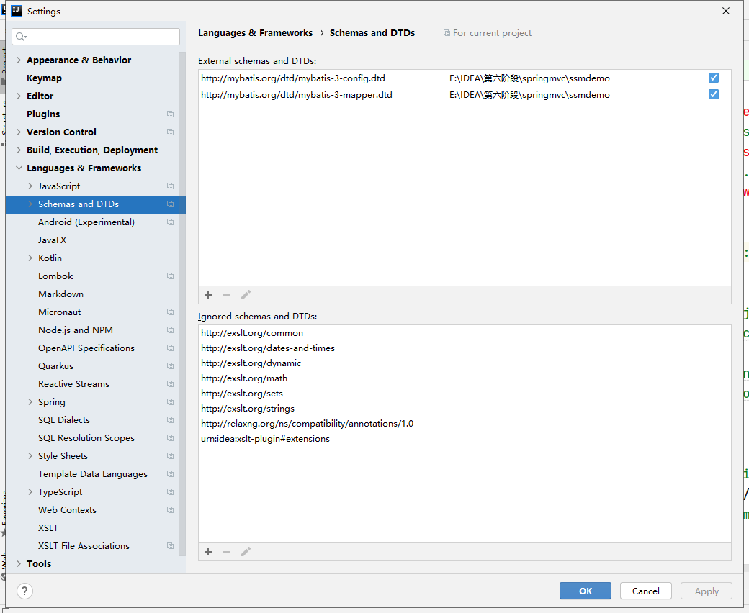The height and width of the screenshot is (613, 749).
Task: Select the relaxng.org compatibility annotations entry
Action: pyautogui.click(x=465, y=424)
